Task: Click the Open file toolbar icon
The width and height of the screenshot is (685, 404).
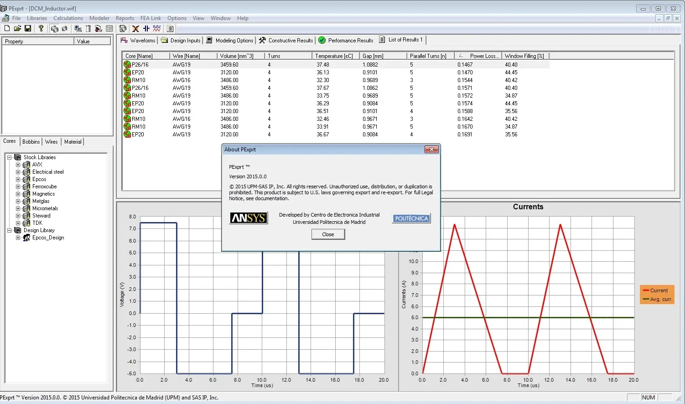Action: click(x=17, y=28)
